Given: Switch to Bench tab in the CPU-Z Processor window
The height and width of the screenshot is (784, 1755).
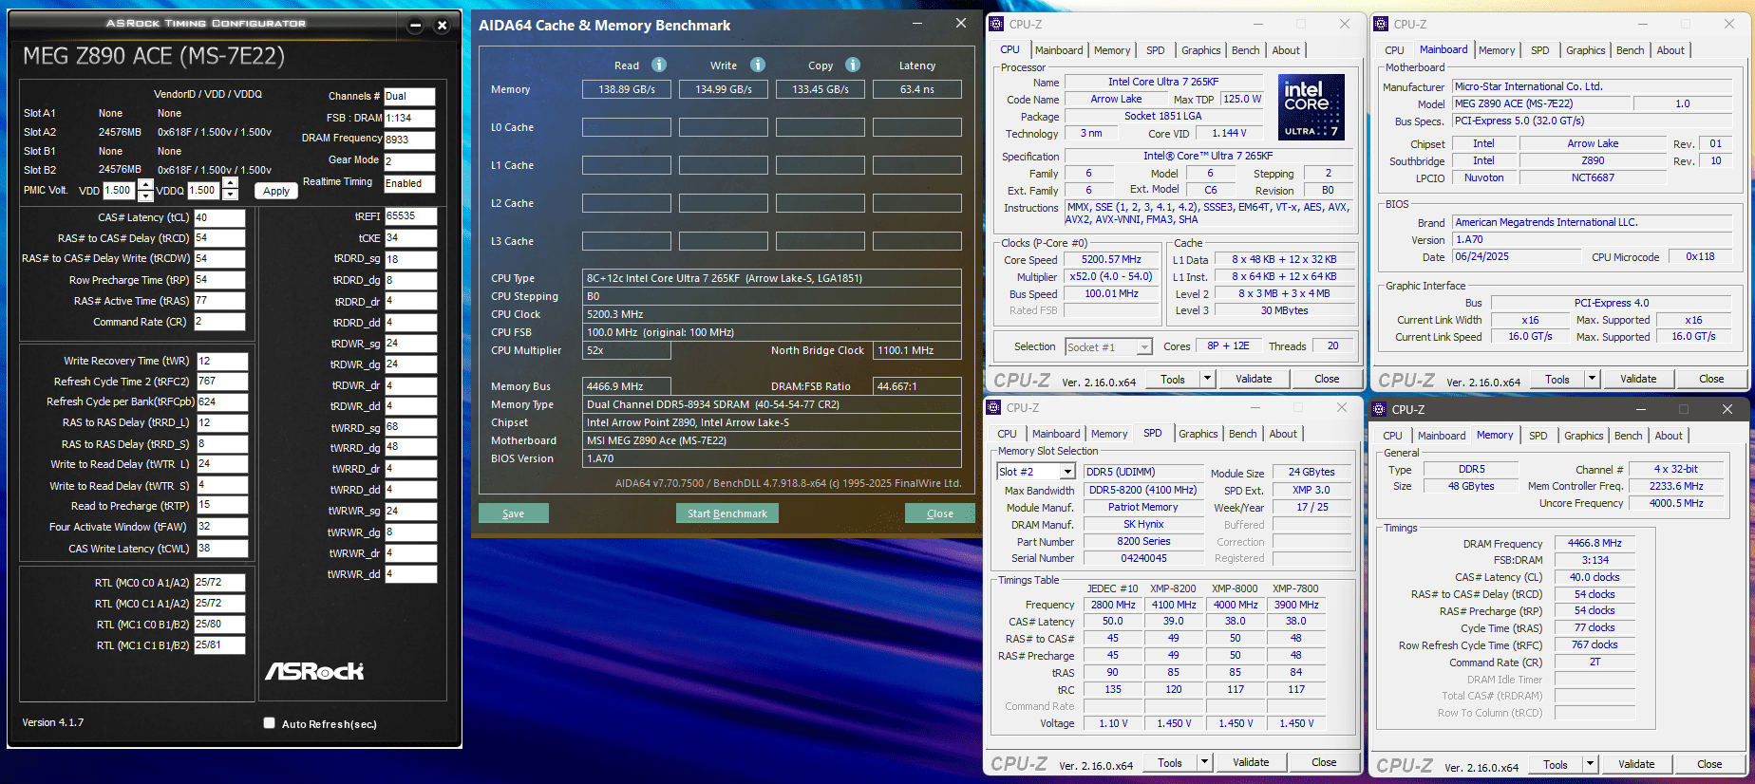Looking at the screenshot, I should [1245, 50].
